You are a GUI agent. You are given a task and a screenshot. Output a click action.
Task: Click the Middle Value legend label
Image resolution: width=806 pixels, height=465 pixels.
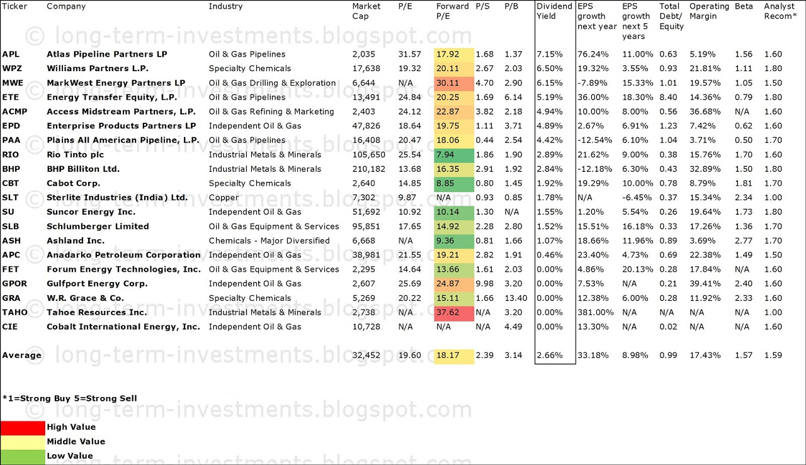[76, 442]
